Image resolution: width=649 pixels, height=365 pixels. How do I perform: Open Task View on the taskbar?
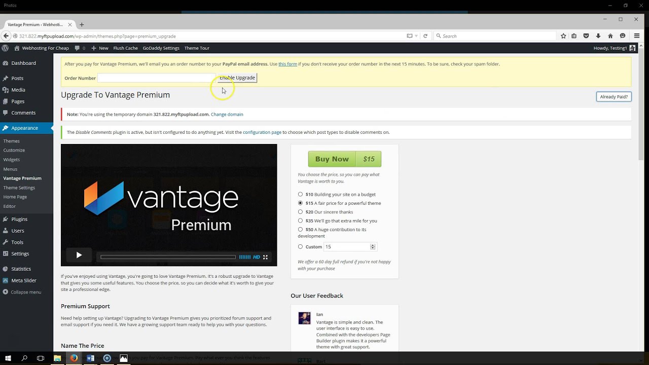pyautogui.click(x=41, y=358)
